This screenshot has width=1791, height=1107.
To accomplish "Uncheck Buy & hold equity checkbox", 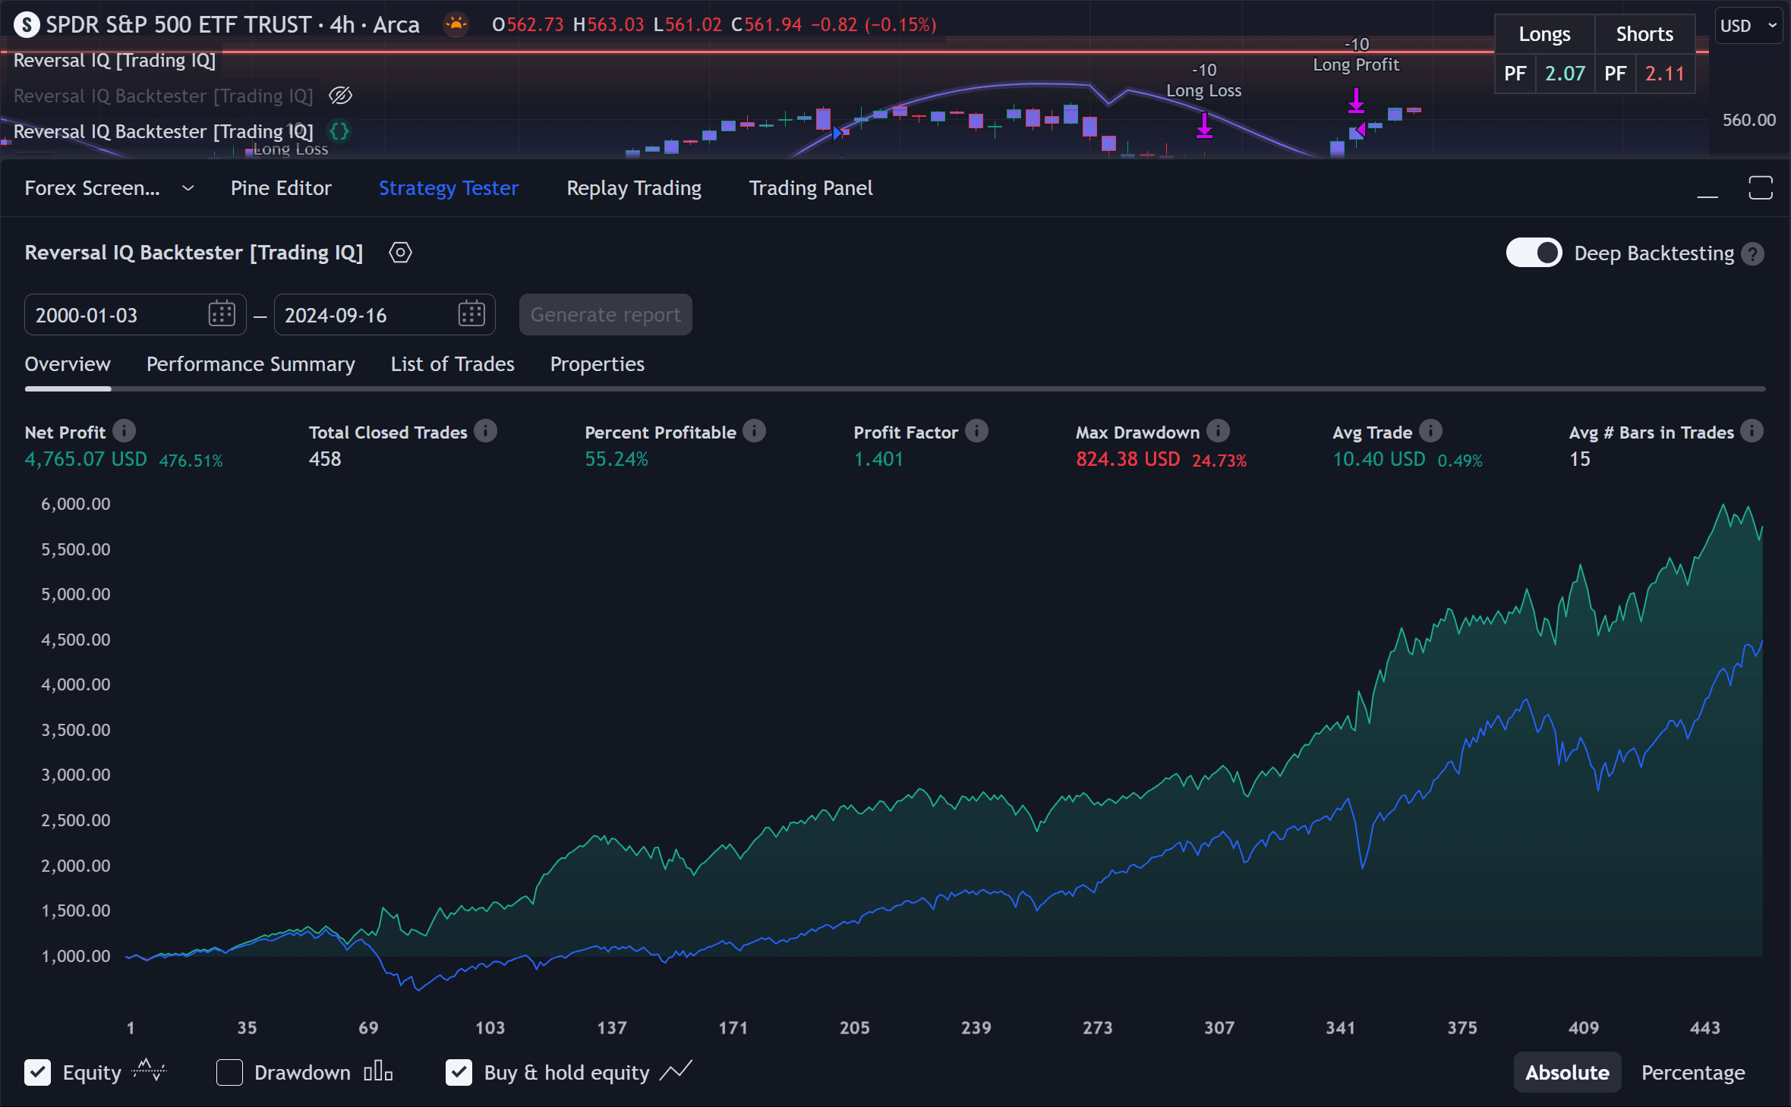I will coord(459,1072).
